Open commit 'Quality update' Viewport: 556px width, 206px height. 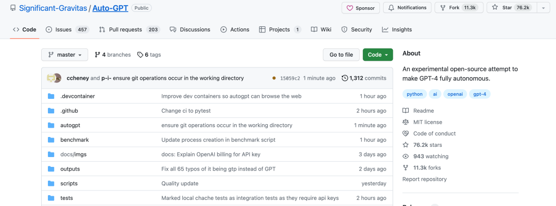[x=180, y=183]
